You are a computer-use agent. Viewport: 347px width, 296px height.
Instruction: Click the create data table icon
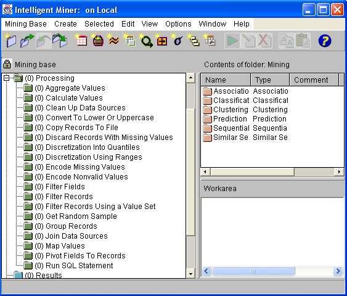[x=81, y=40]
